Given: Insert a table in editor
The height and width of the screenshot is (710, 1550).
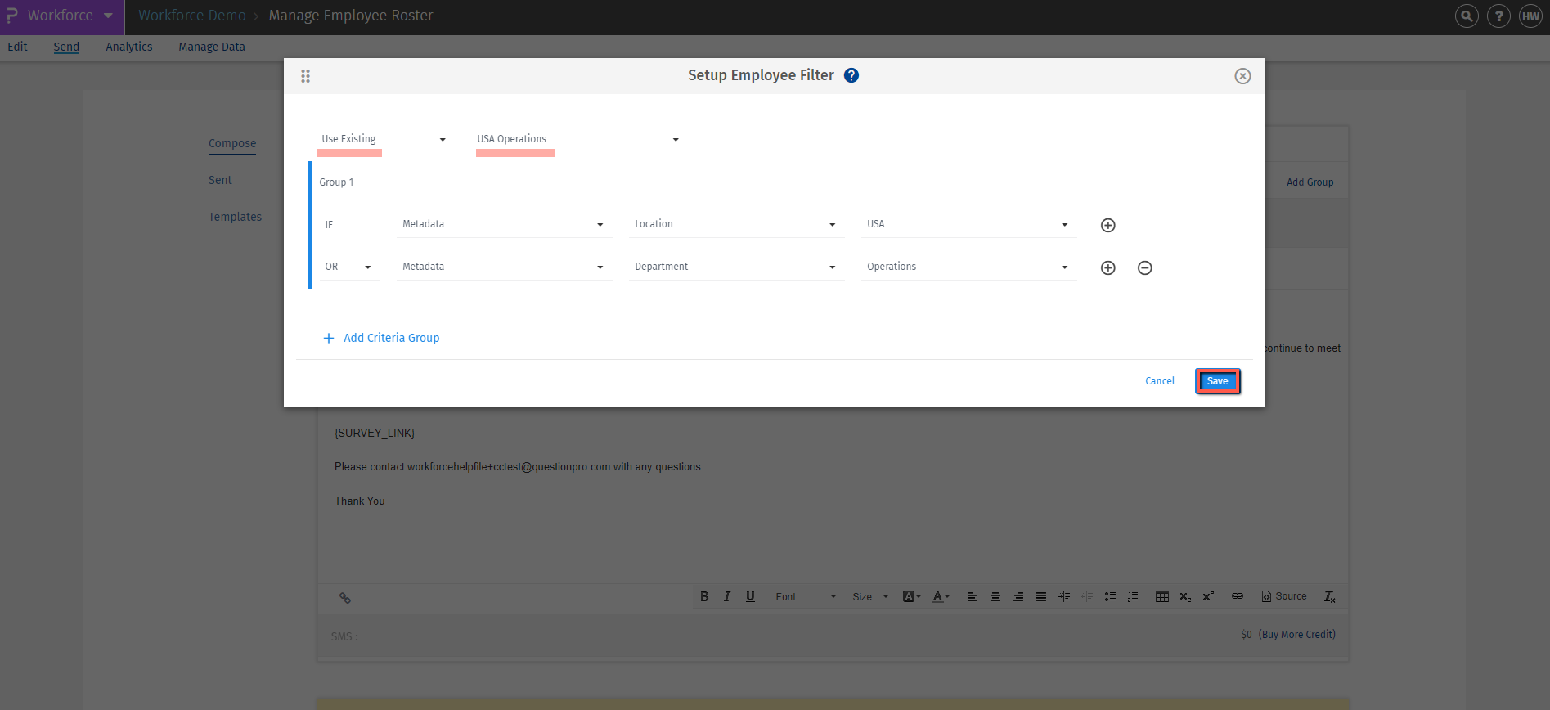Looking at the screenshot, I should pyautogui.click(x=1162, y=596).
